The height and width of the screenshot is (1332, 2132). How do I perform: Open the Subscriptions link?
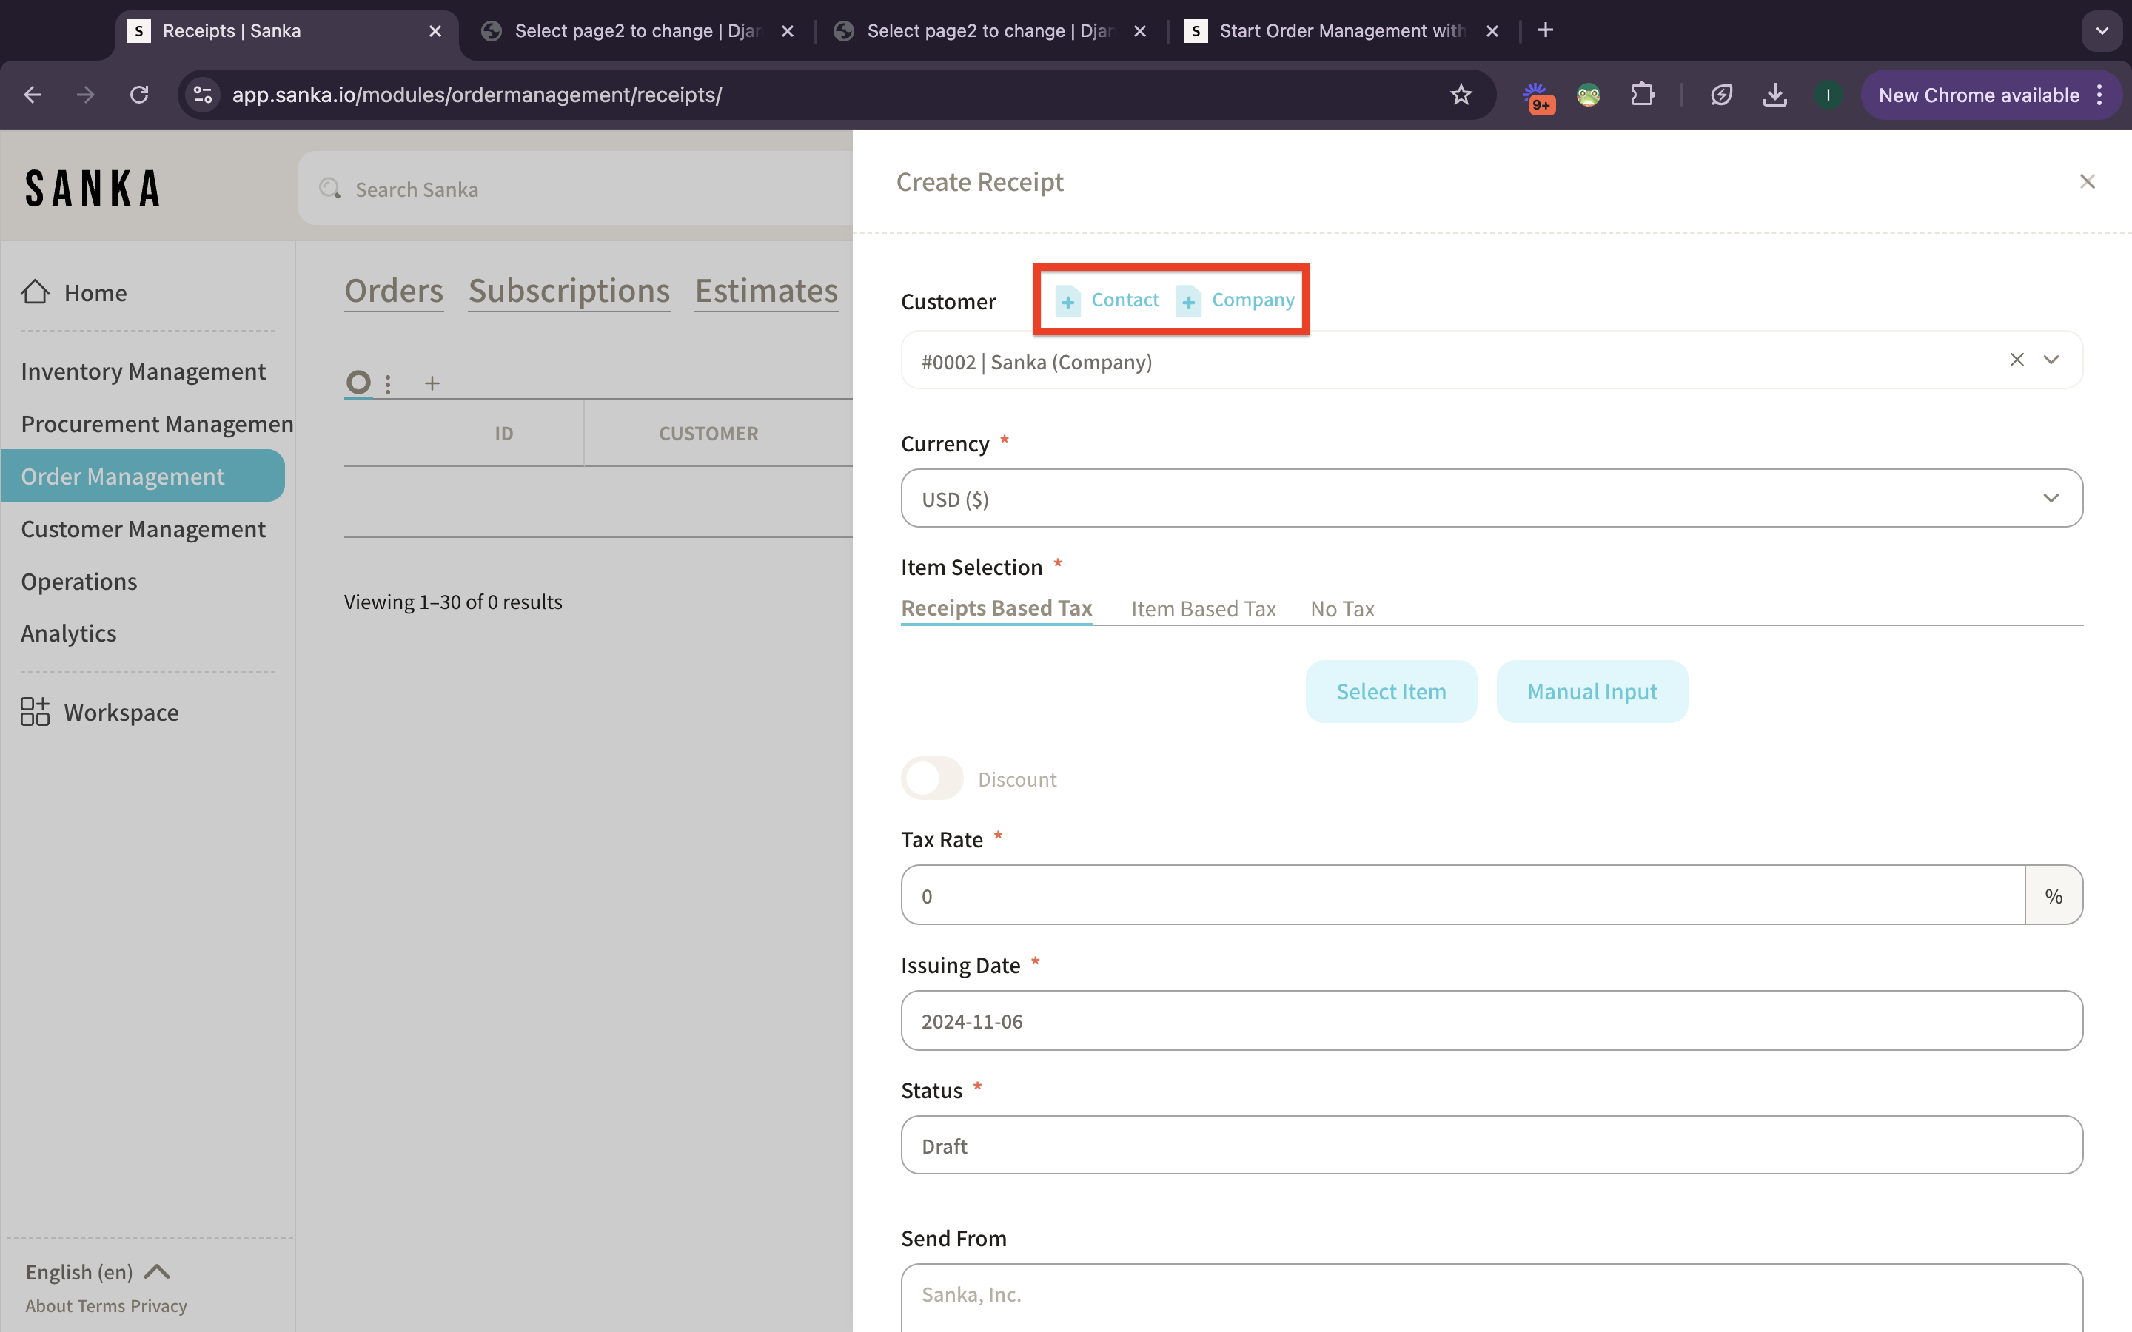pos(569,291)
